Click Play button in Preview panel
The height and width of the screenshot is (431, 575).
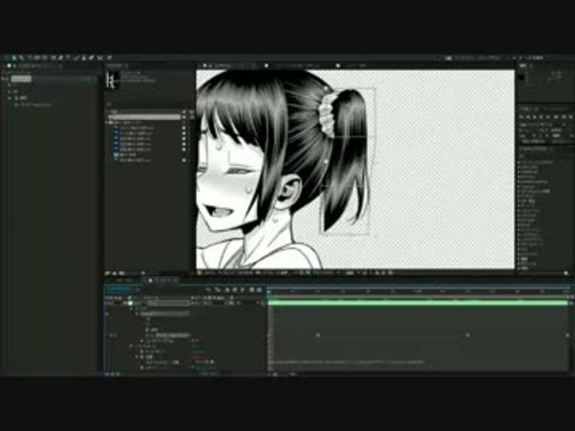coord(535,117)
